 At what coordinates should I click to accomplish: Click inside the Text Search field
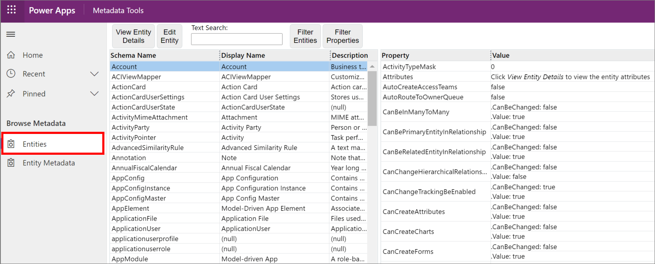pos(237,39)
